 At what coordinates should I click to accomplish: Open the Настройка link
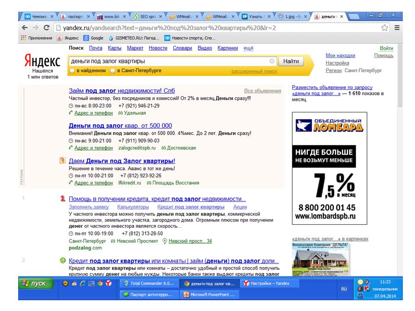tap(338, 63)
